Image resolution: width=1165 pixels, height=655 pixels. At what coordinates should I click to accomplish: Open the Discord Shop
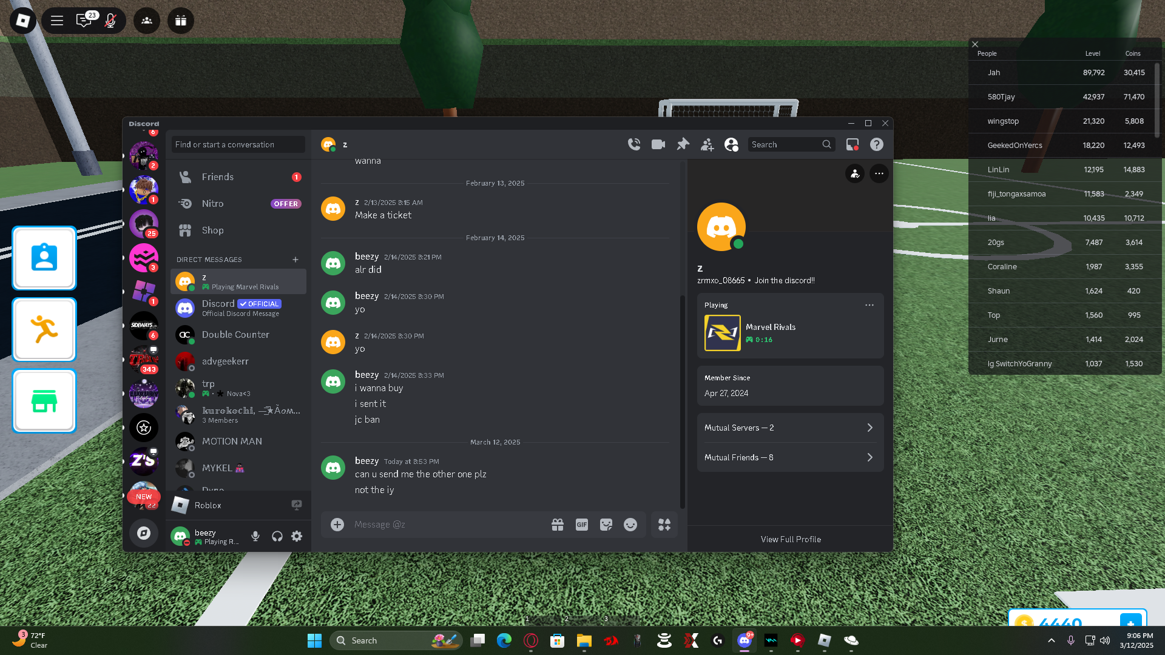(238, 230)
